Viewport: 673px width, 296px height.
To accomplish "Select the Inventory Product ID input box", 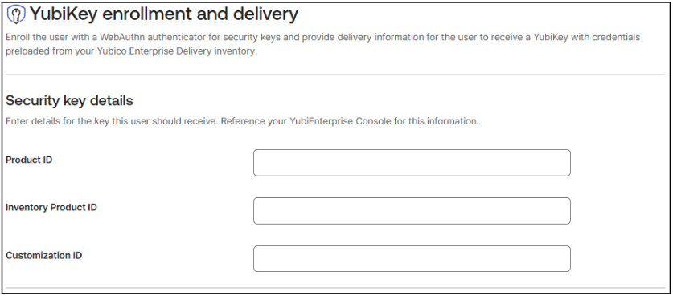I will pyautogui.click(x=412, y=211).
